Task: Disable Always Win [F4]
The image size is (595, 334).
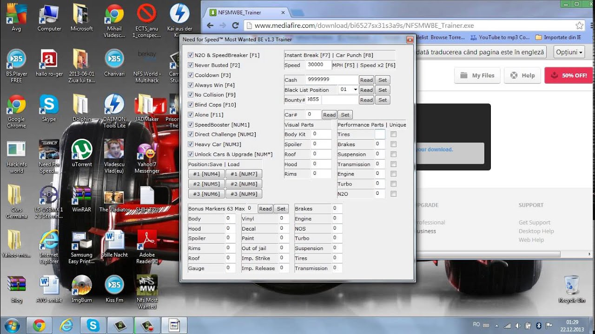Action: [x=191, y=85]
